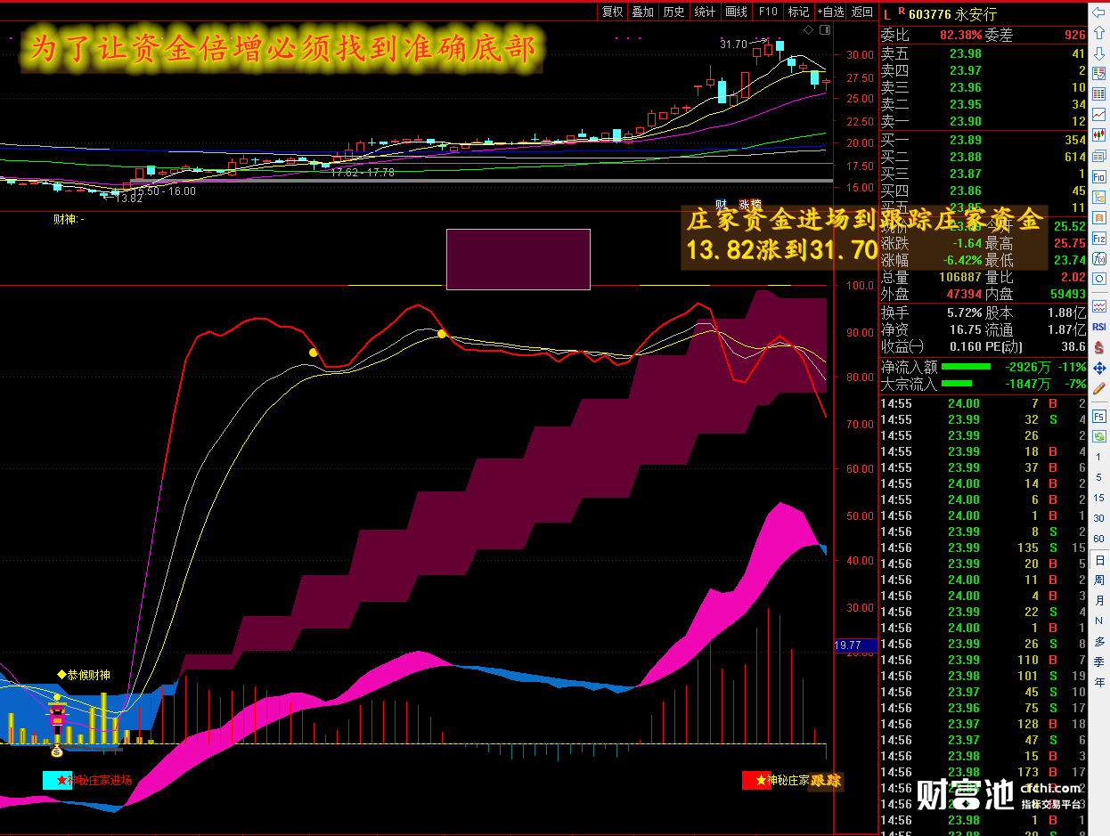Open the stacked windows detail icon
Screen dimensions: 1110x836
click(x=1099, y=157)
